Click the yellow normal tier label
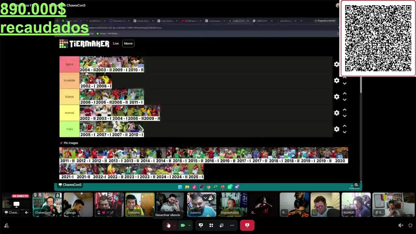The image size is (416, 234). tap(69, 113)
